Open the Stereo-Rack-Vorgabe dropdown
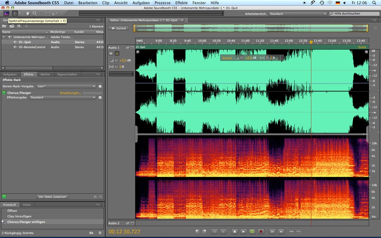The image size is (381, 238). point(66,86)
